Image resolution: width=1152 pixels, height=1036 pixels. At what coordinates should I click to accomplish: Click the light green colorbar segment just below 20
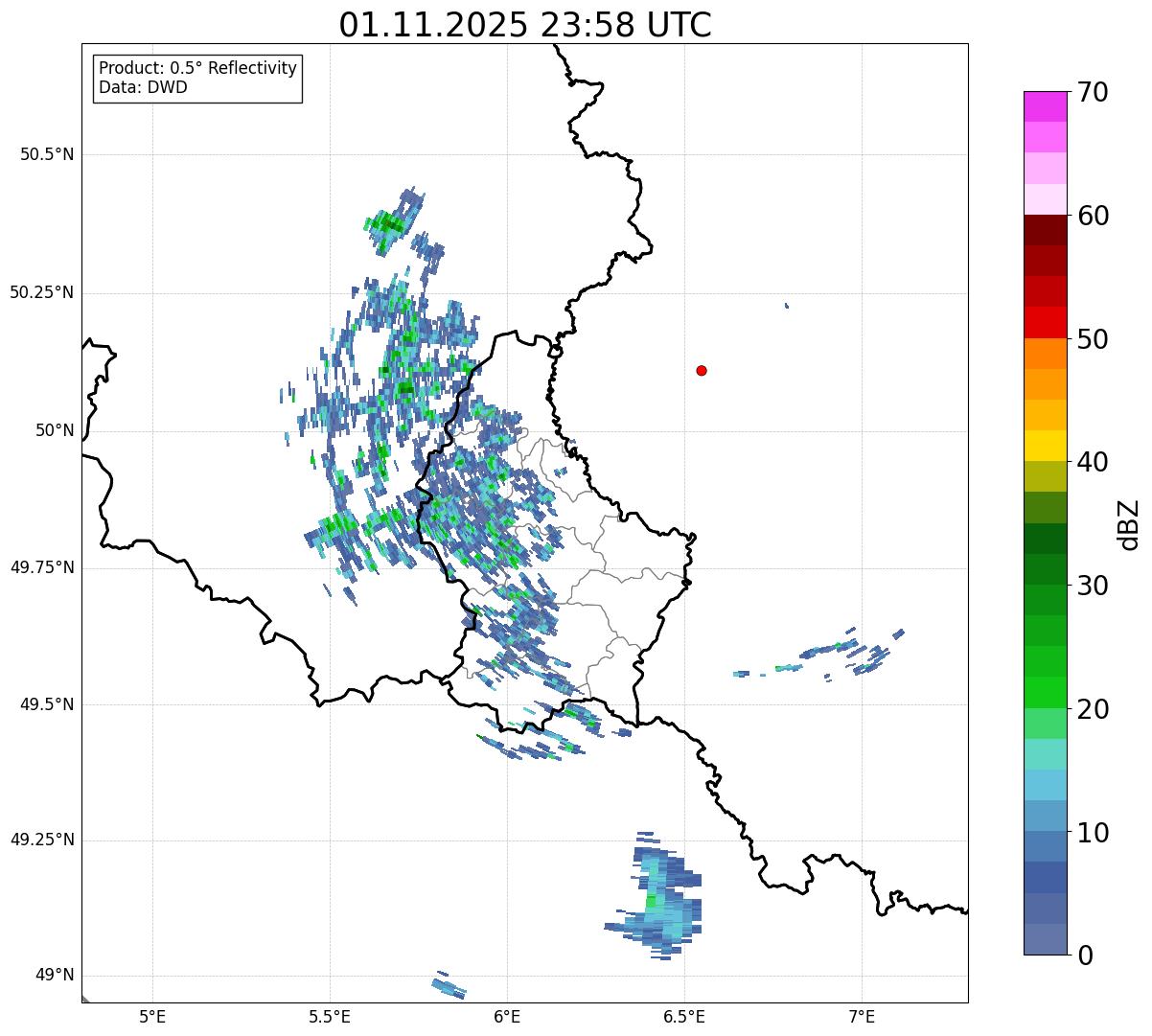[x=1045, y=724]
